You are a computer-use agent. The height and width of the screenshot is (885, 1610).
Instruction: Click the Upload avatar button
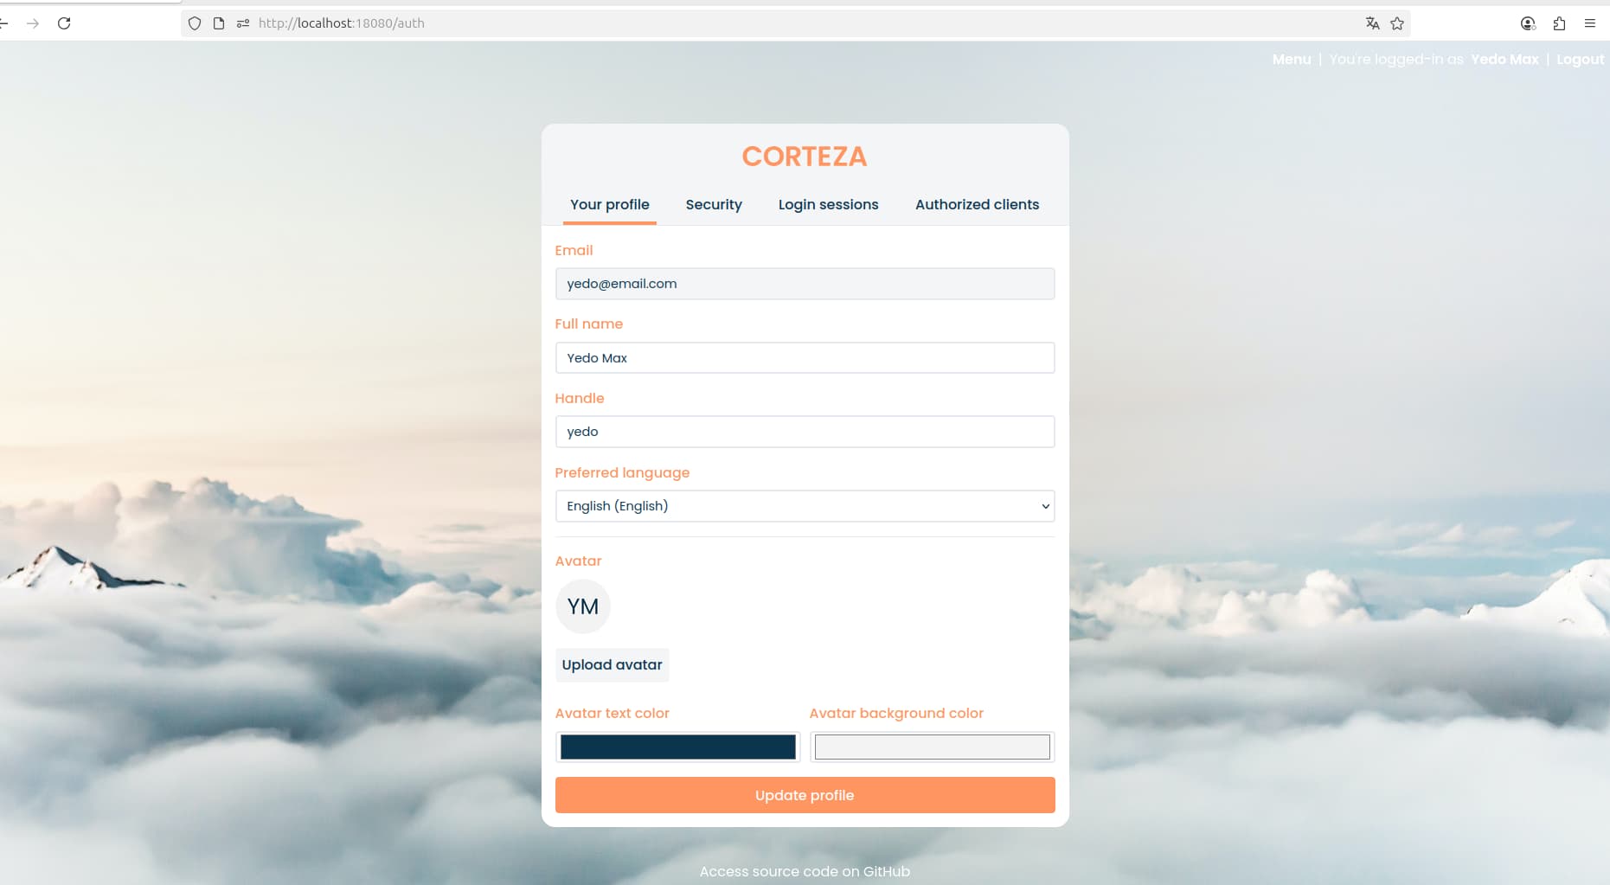[612, 665]
